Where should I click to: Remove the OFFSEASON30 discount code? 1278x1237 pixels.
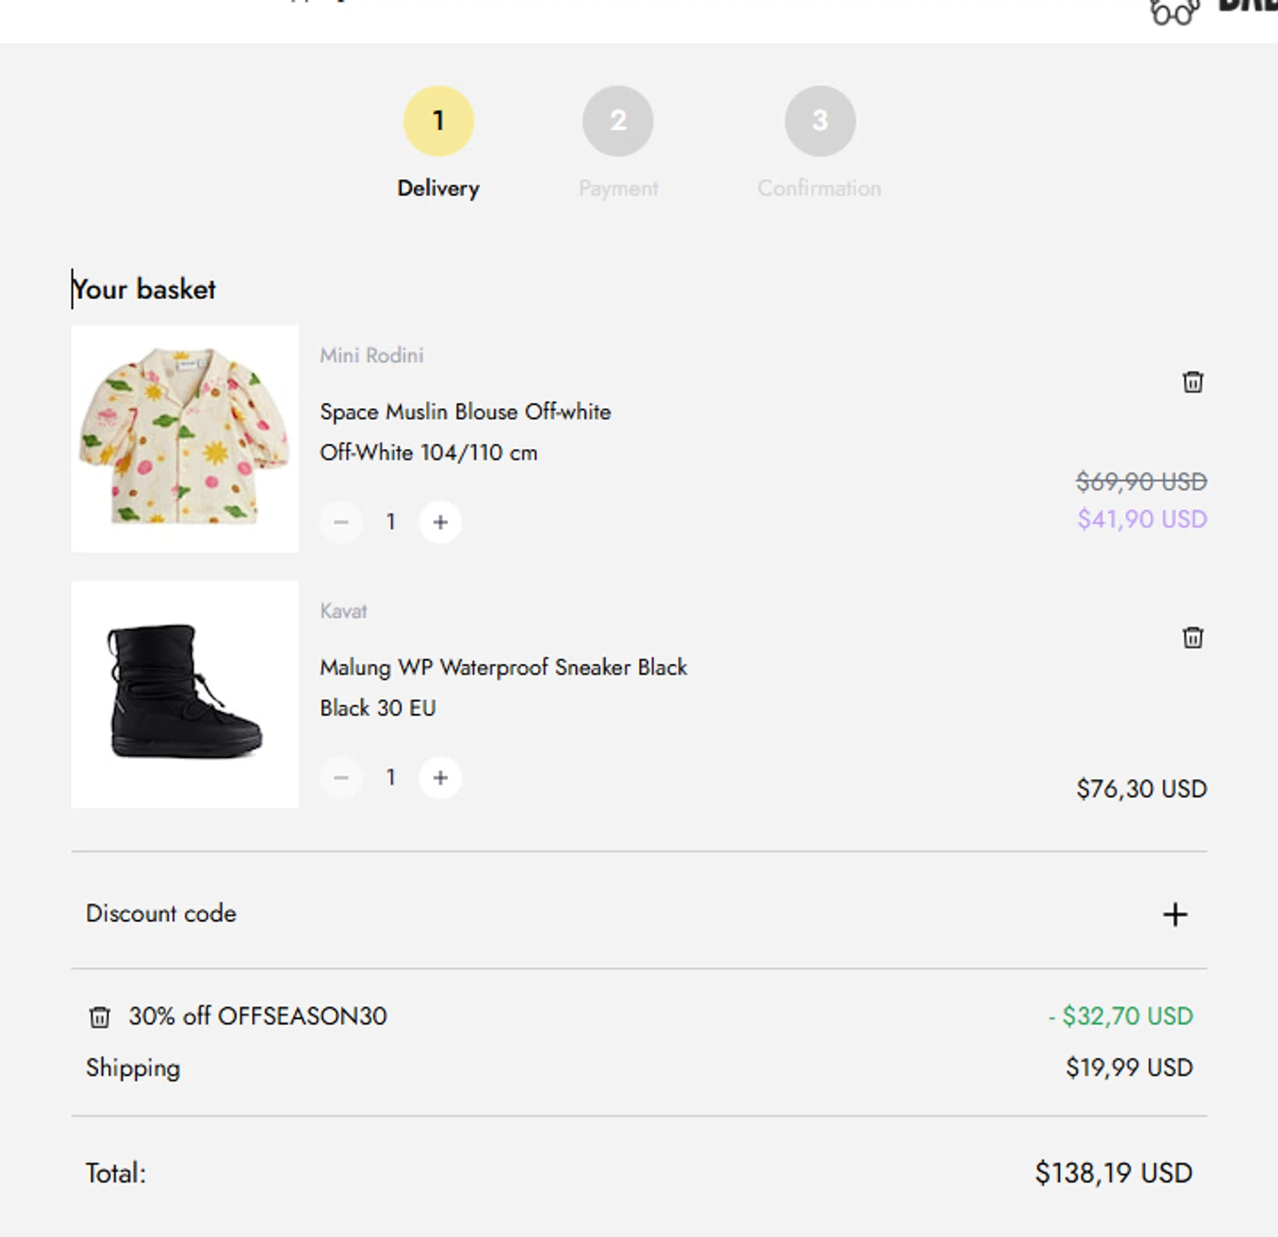100,1016
